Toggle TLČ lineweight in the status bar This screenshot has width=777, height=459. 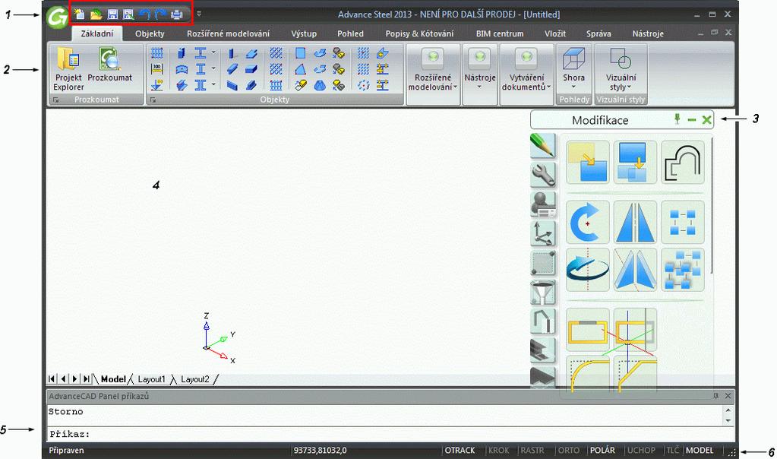tap(672, 451)
